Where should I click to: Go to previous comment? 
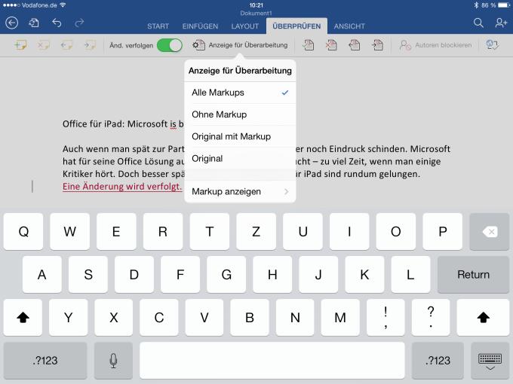(66, 45)
